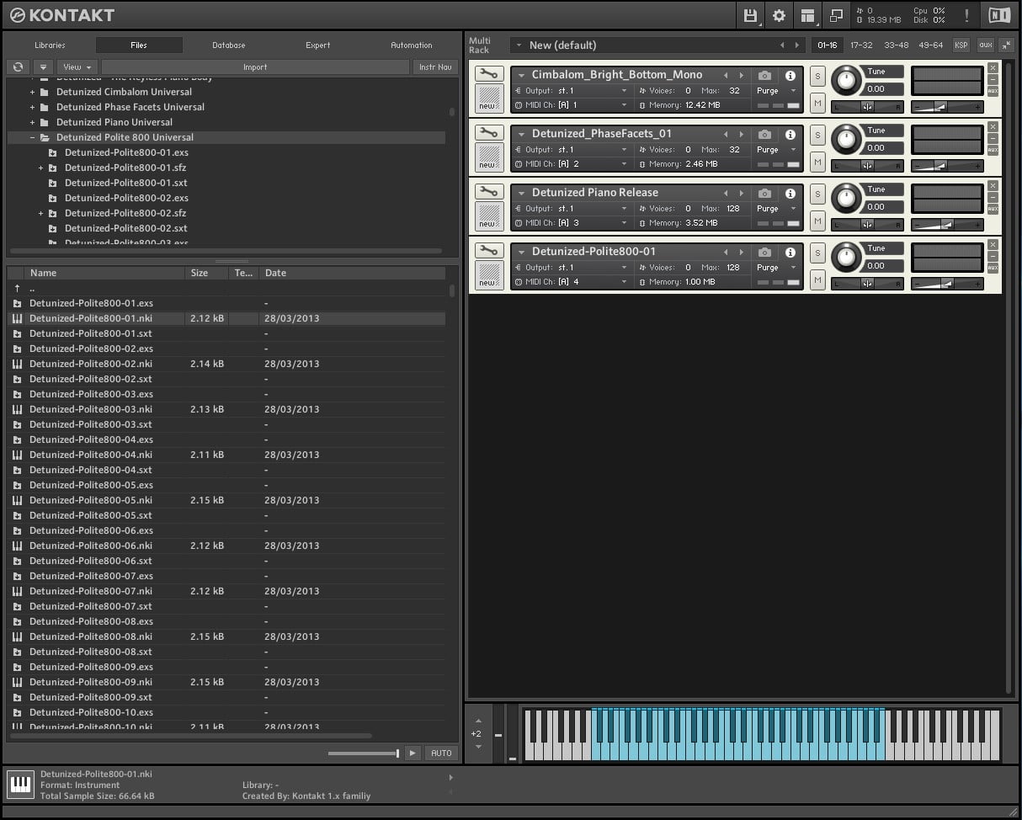This screenshot has width=1022, height=820.
Task: Open wrench editor for Detunized_PhaseFacets_01
Action: coord(489,133)
